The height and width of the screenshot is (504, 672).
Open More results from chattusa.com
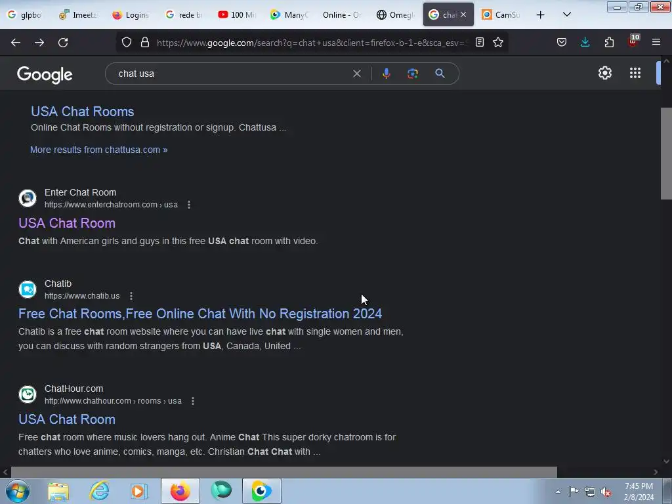click(x=98, y=150)
